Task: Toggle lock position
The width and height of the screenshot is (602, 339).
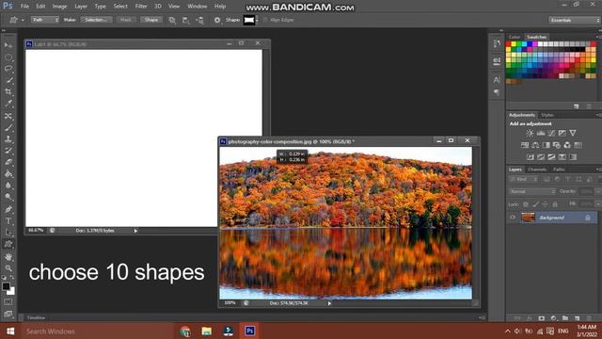Action: 546,204
